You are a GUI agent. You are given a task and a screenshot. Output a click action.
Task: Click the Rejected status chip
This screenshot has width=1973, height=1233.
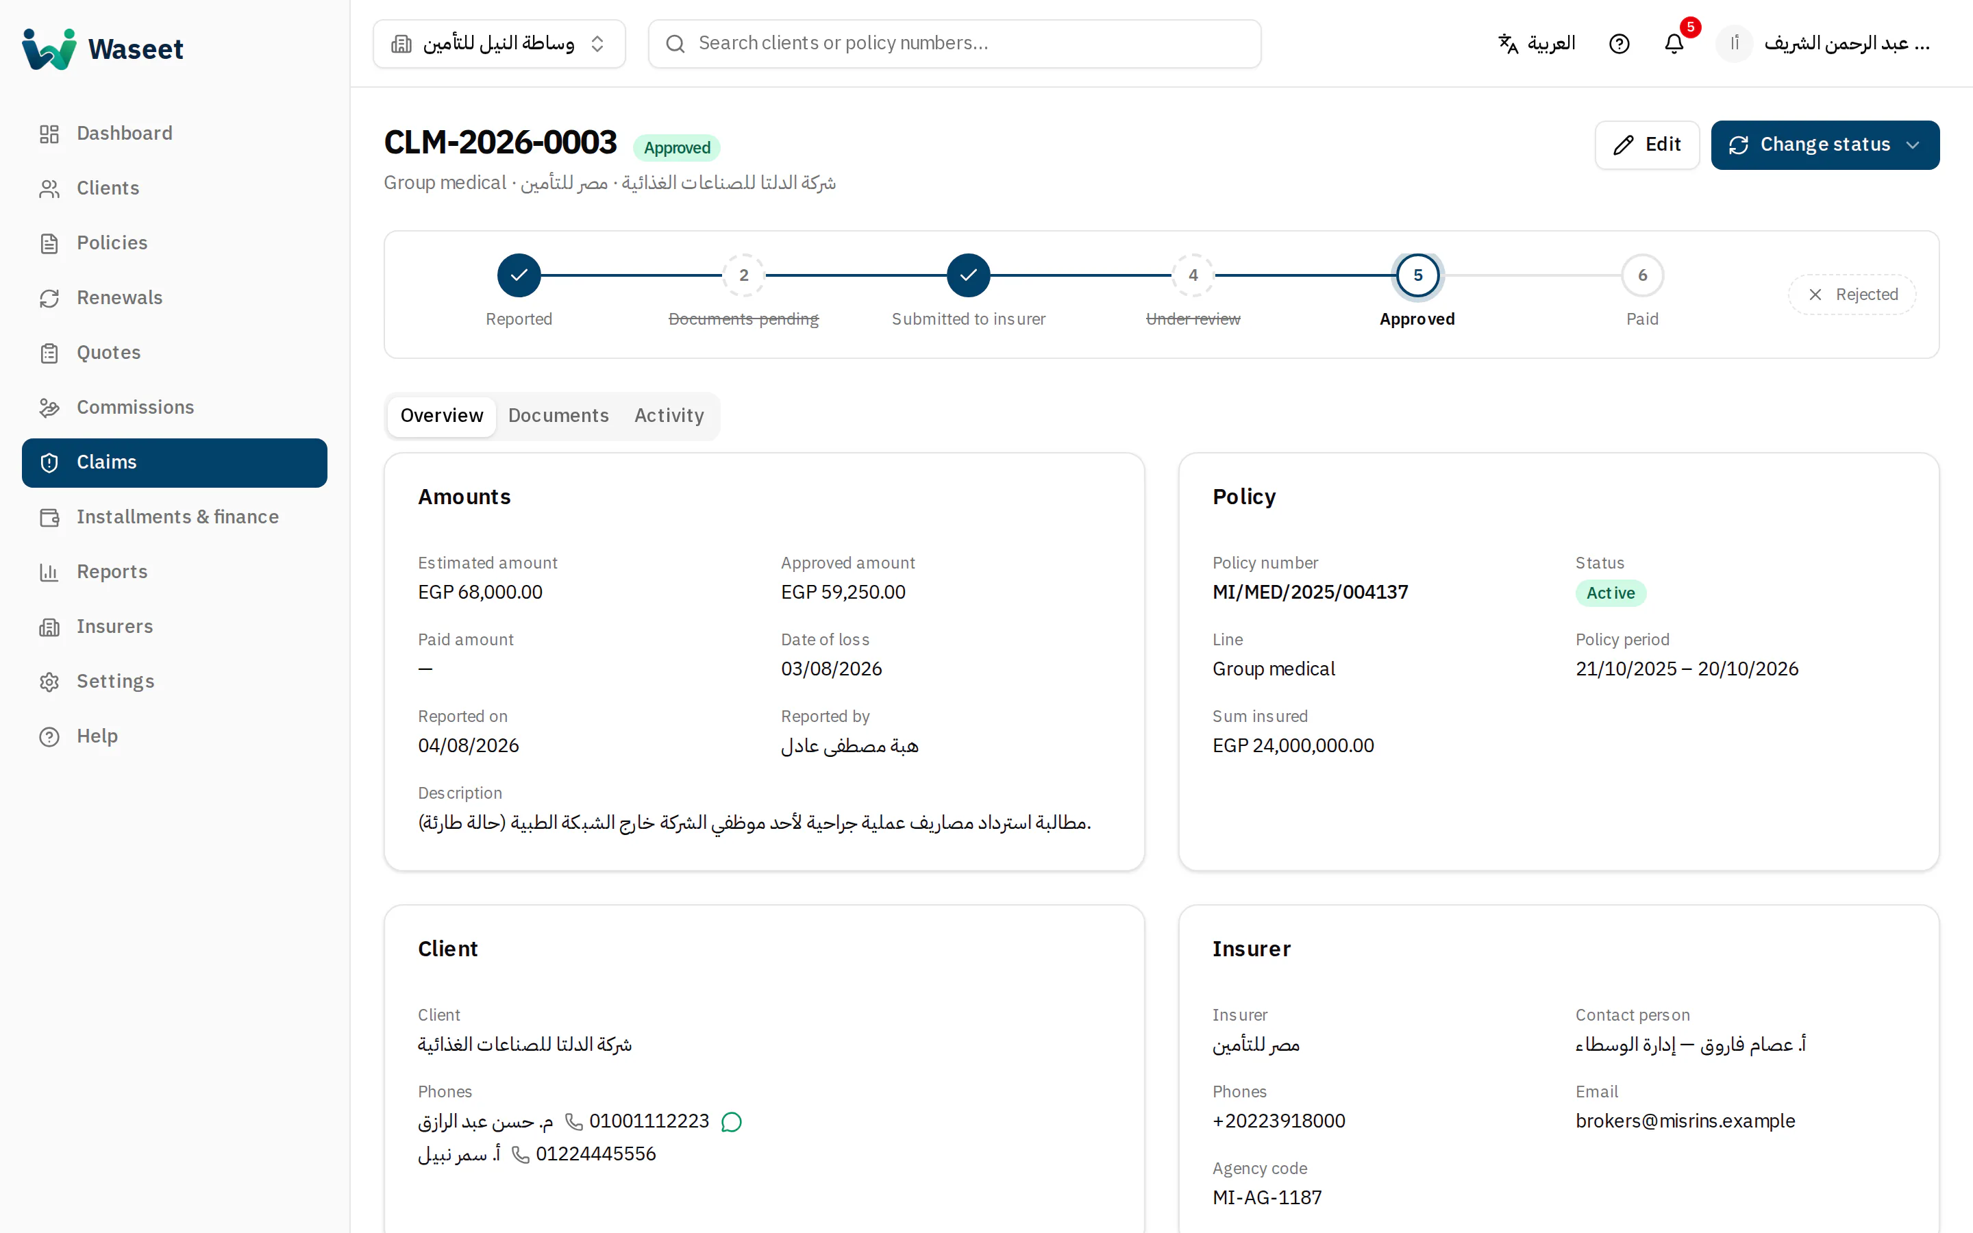pyautogui.click(x=1852, y=295)
